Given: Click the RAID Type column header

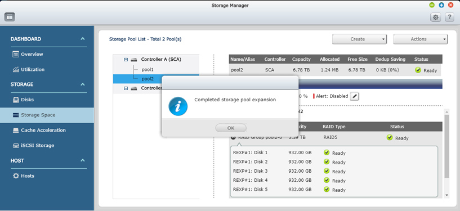Looking at the screenshot, I should coord(334,127).
